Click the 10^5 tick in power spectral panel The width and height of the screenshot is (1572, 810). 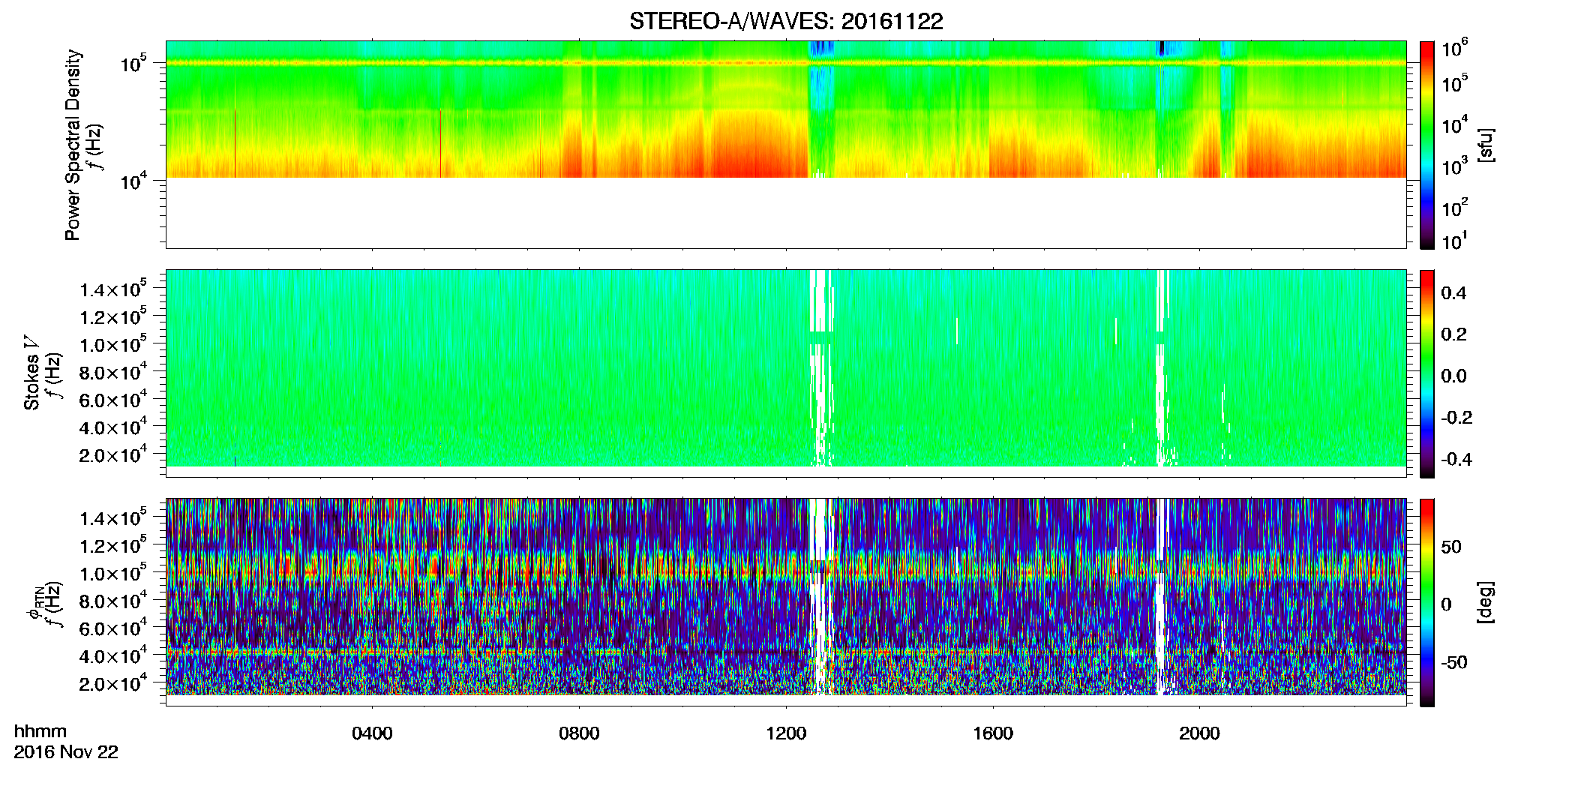(x=134, y=64)
